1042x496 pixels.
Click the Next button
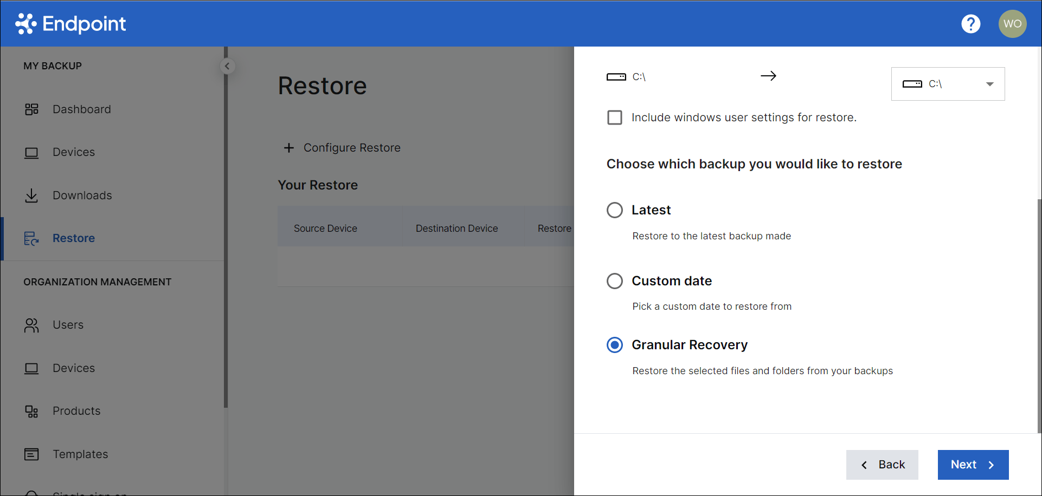point(973,465)
